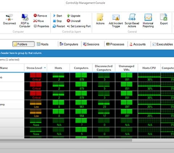This screenshot has width=174, height=153.
Task: Switch to the Processes view
Action: (x=115, y=44)
